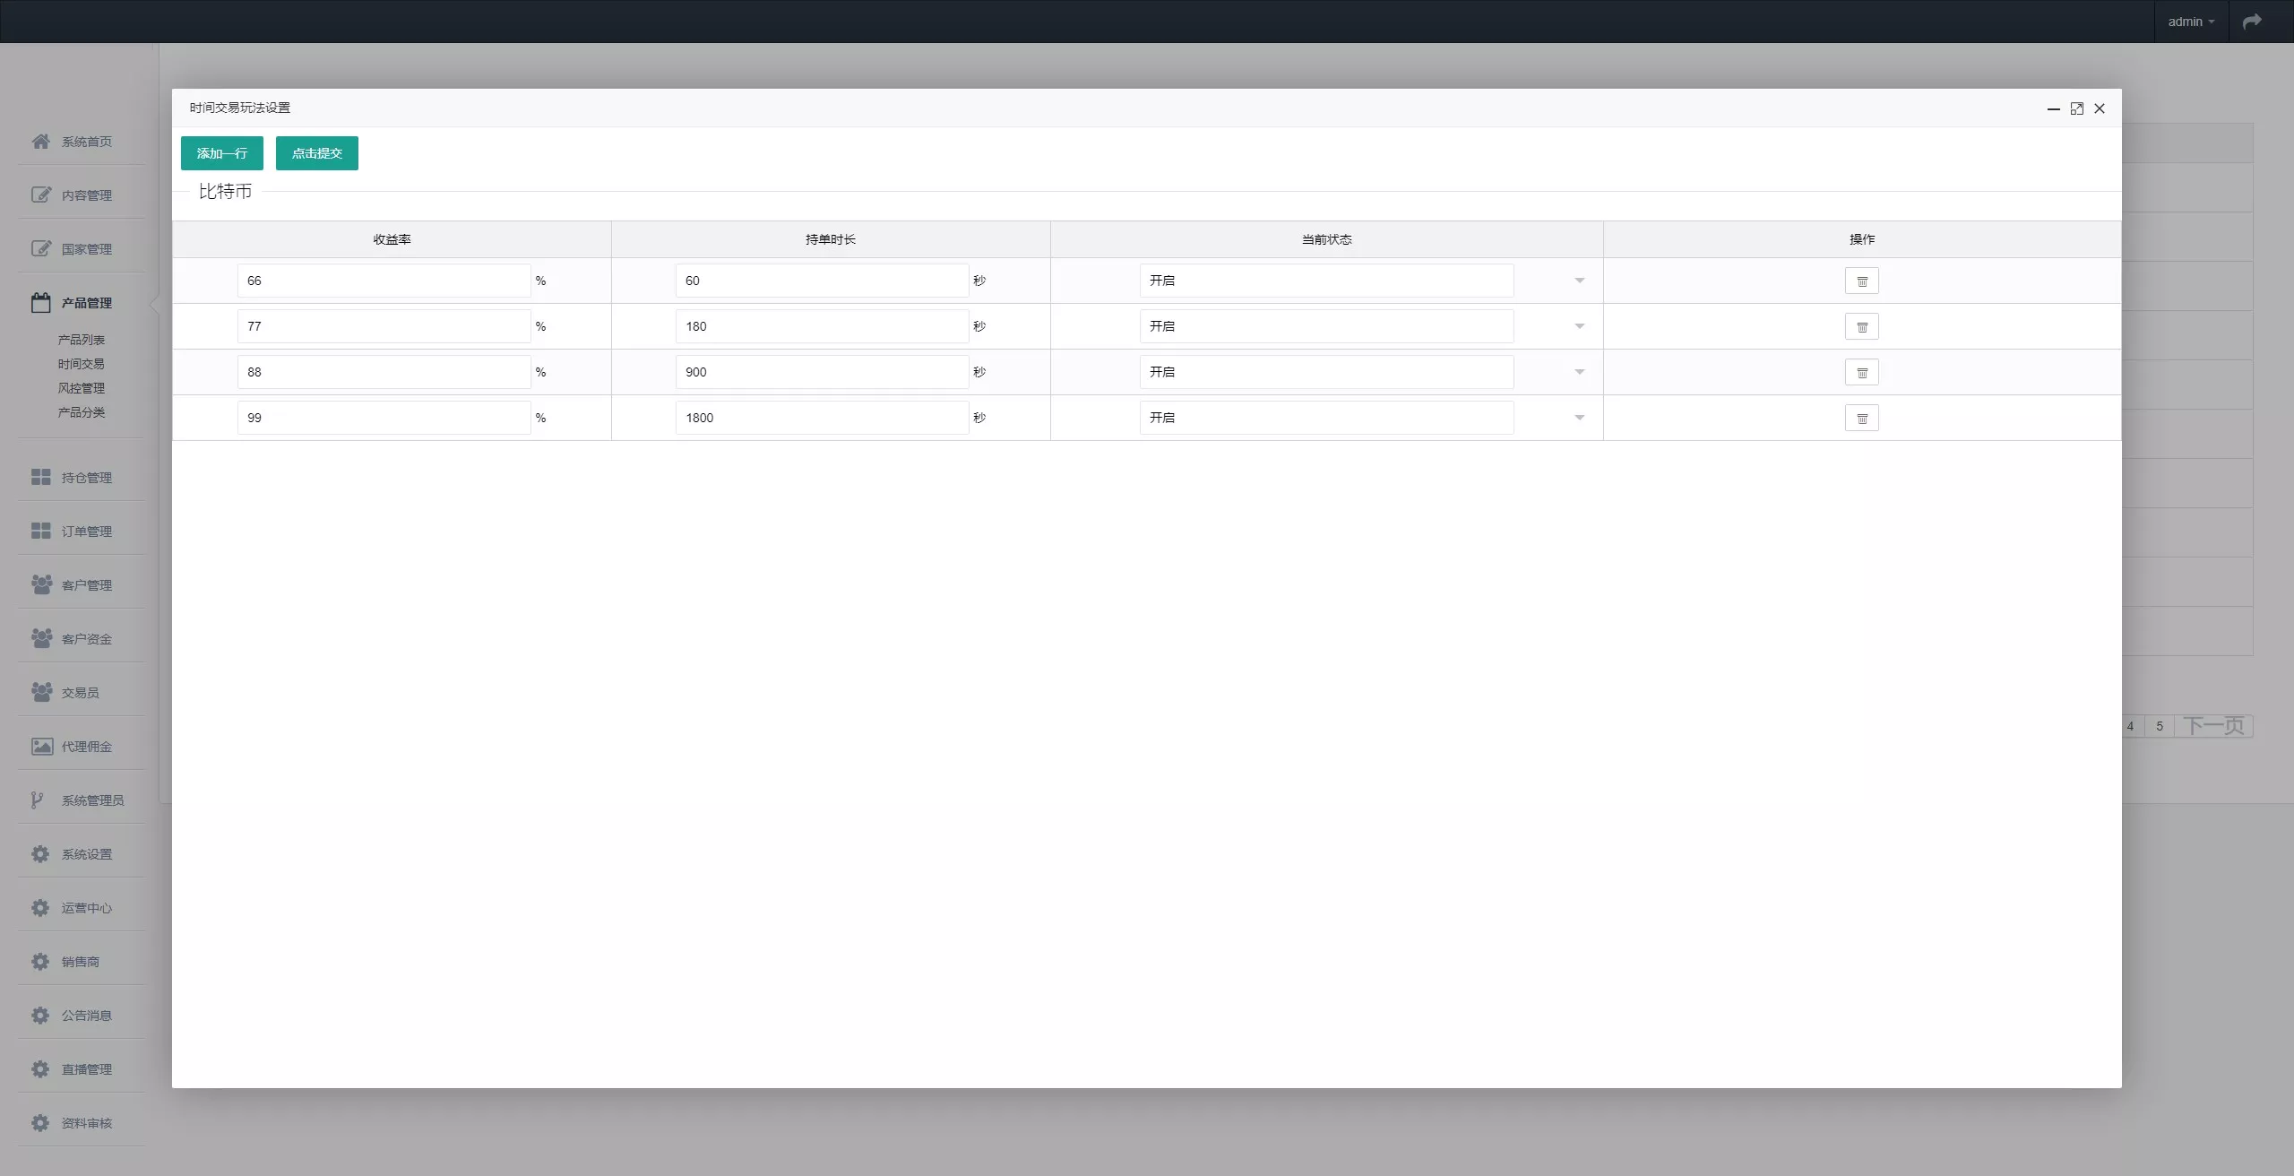
Task: Click the 添加一行 button
Action: (x=221, y=153)
